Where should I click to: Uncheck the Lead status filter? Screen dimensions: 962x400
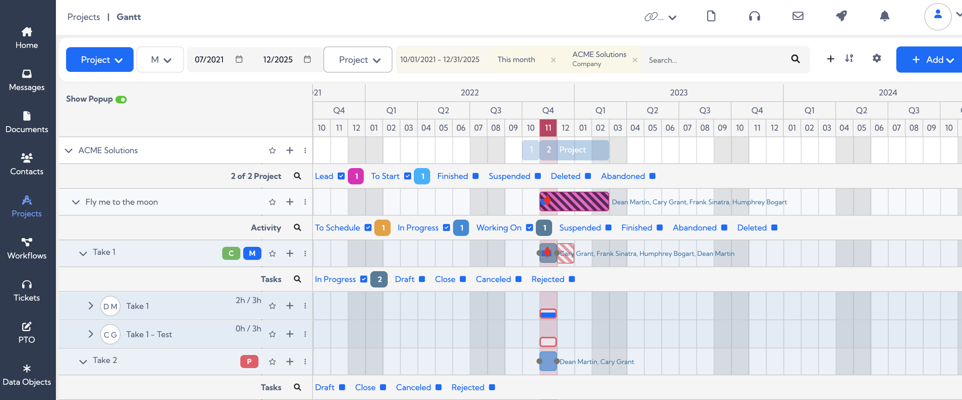pos(341,176)
